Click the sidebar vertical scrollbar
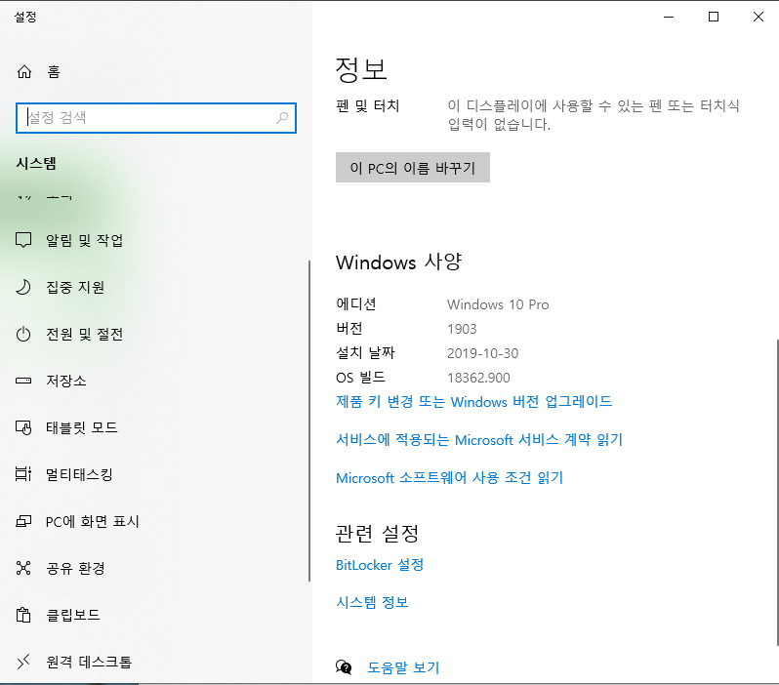779x685 pixels. point(309,421)
